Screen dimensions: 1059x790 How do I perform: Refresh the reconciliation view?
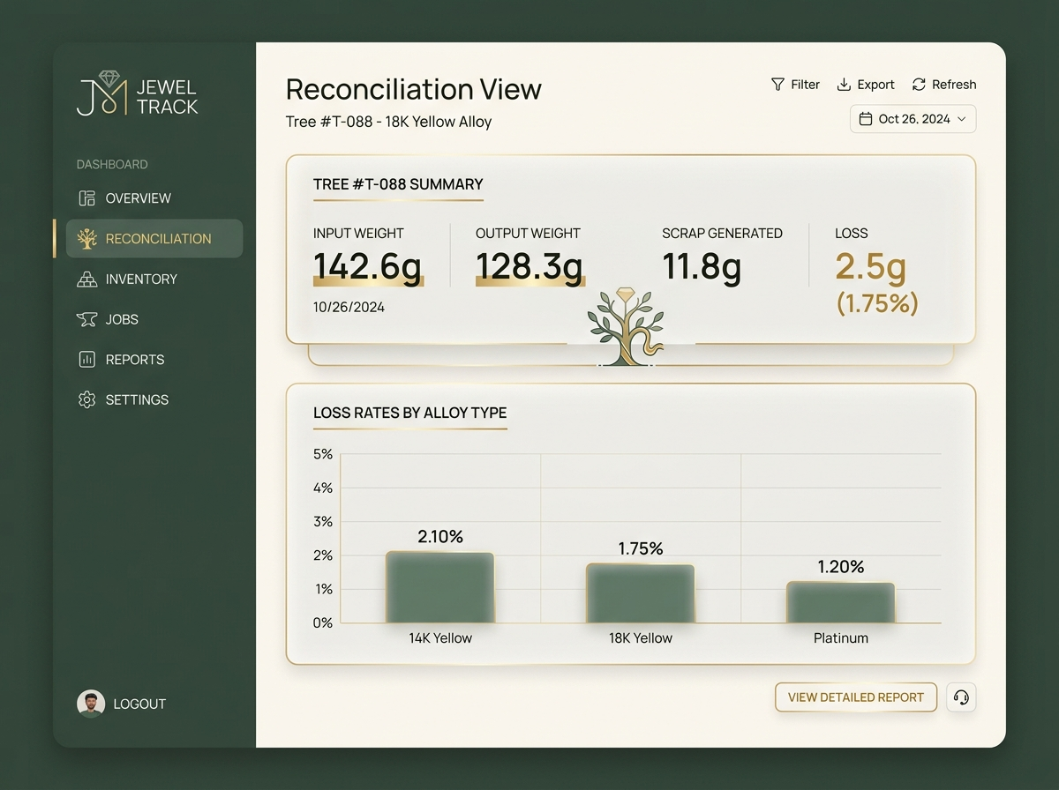click(943, 85)
